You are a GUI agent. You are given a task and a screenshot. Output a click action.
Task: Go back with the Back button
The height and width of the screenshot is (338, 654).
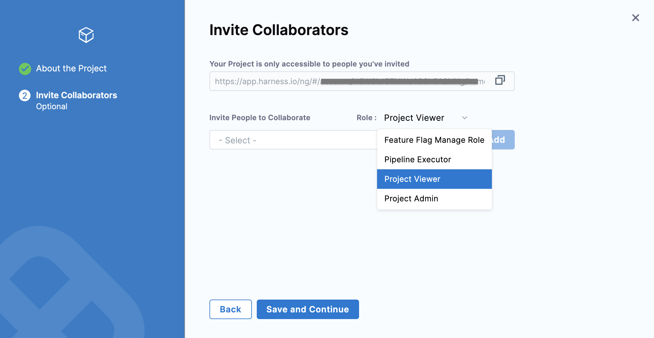pyautogui.click(x=231, y=309)
